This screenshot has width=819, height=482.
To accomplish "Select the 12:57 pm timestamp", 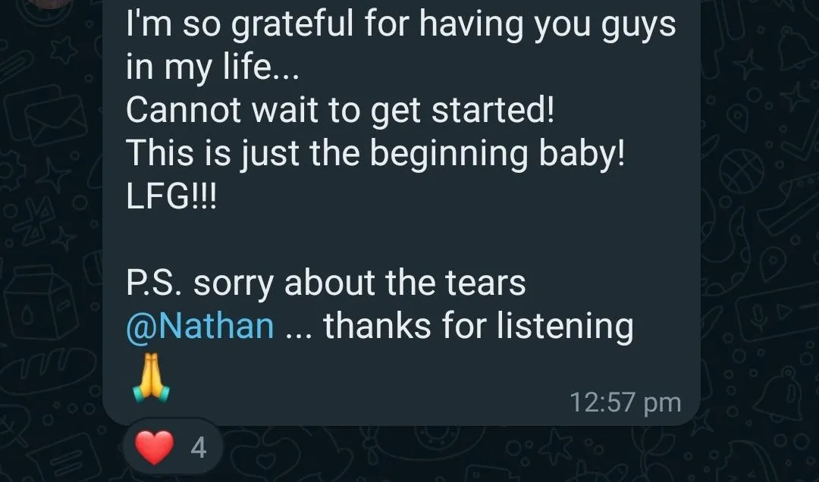I will tap(625, 403).
